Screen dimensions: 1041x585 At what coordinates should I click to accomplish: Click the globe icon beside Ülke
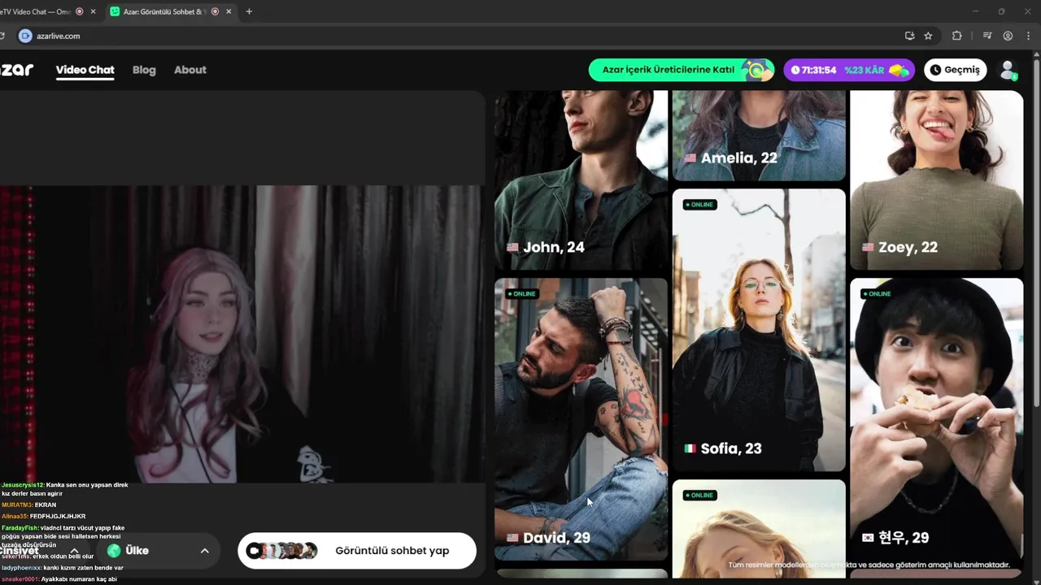point(114,551)
